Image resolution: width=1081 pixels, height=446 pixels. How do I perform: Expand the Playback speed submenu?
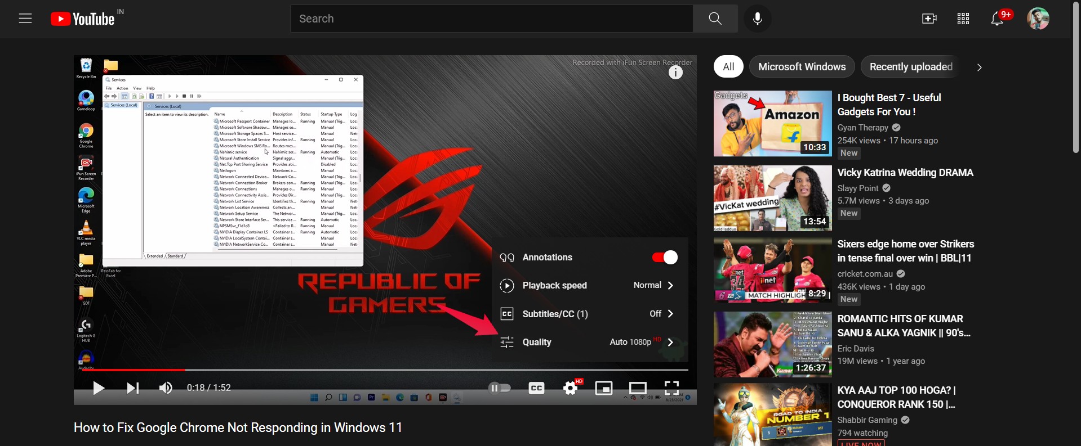pyautogui.click(x=590, y=285)
